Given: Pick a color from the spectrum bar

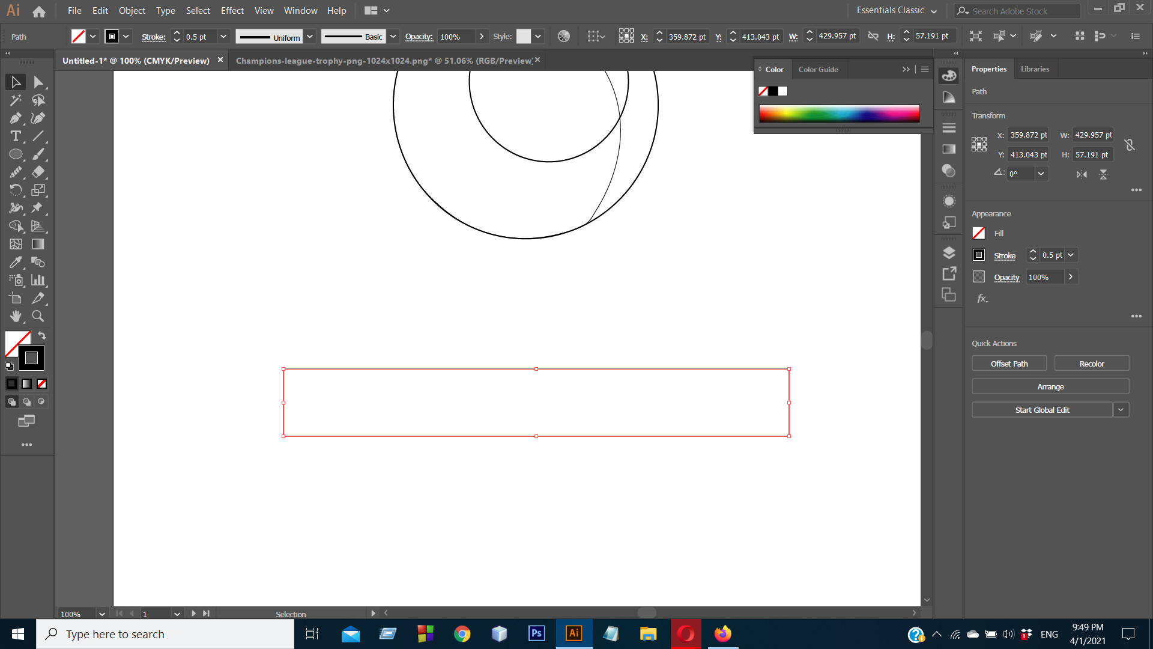Looking at the screenshot, I should 839,114.
